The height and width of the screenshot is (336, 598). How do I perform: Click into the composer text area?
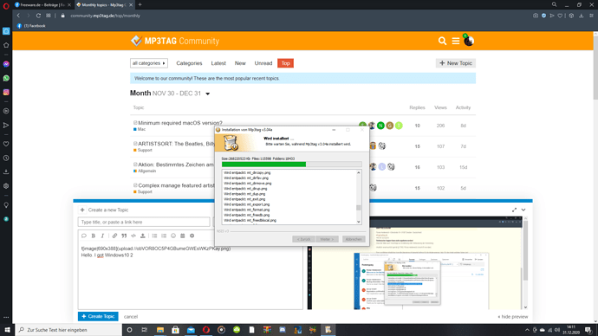tap(191, 276)
